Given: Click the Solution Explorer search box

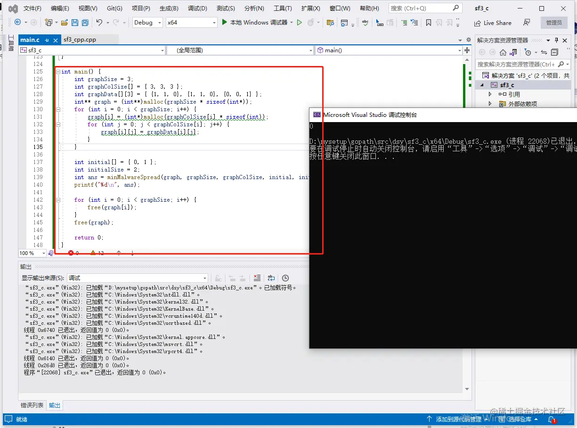Looking at the screenshot, I should tap(516, 64).
